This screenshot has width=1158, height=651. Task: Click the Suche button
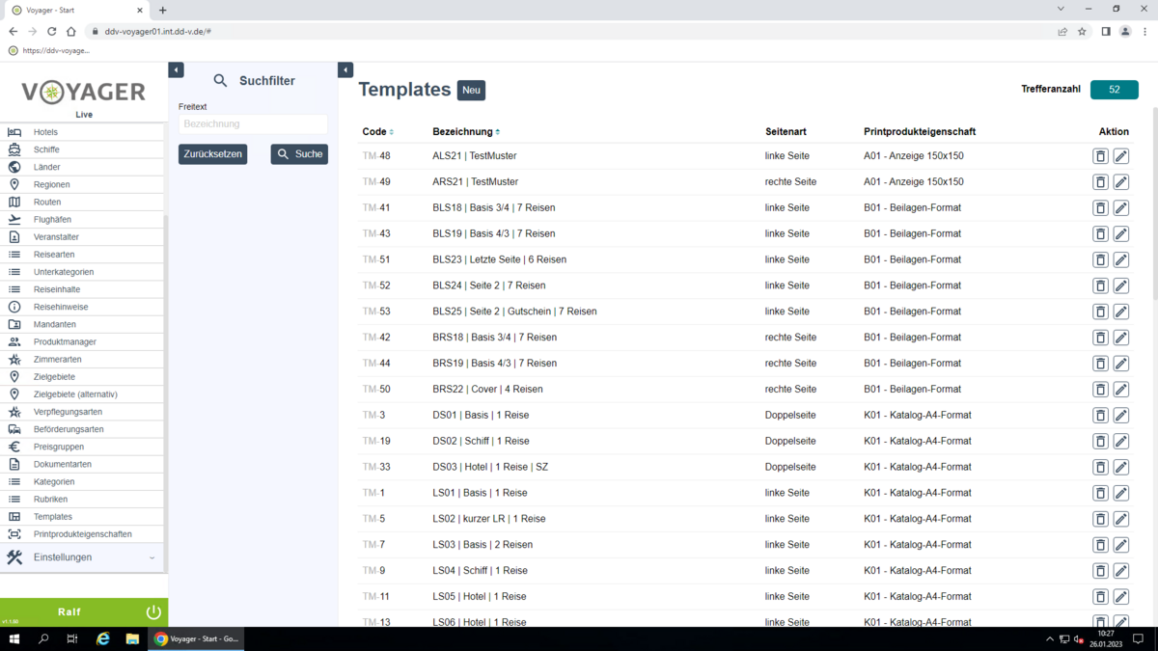299,154
